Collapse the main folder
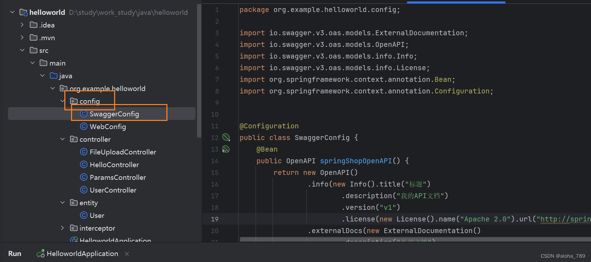 [32, 63]
